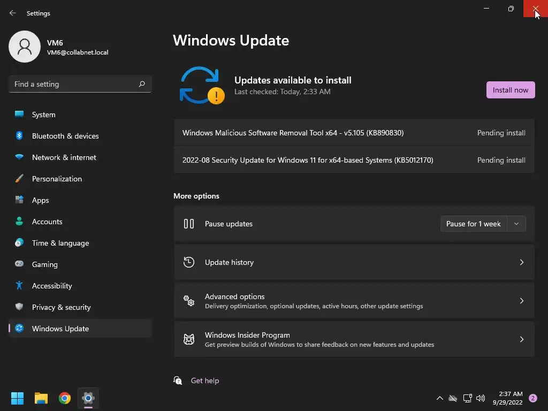
Task: Click the Pause updates icon
Action: [189, 224]
